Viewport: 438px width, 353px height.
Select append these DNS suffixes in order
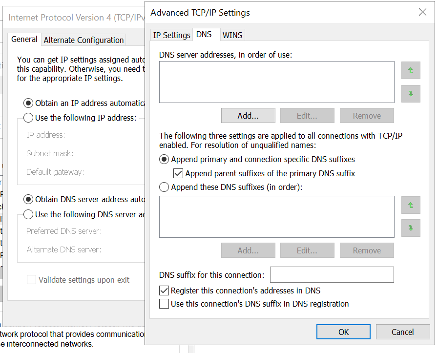[164, 187]
